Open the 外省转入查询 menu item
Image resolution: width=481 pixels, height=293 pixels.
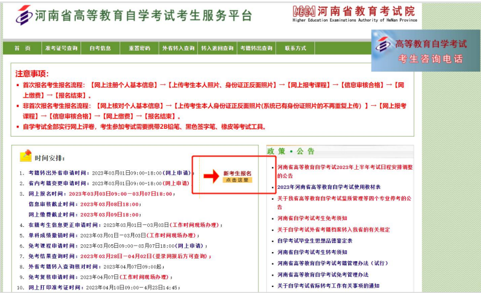pyautogui.click(x=179, y=48)
